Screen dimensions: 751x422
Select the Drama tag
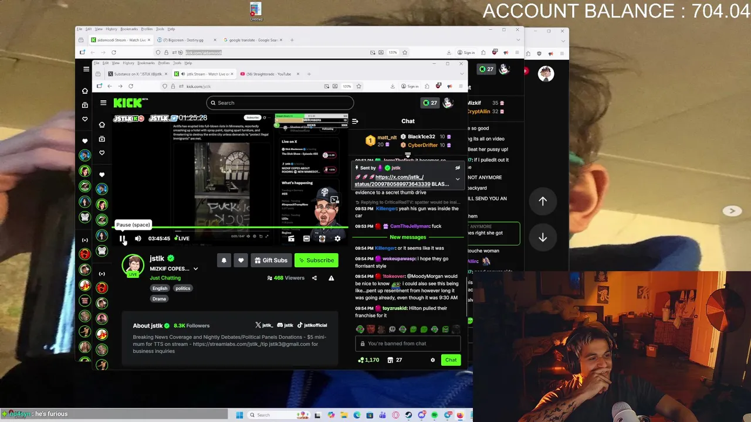159,299
